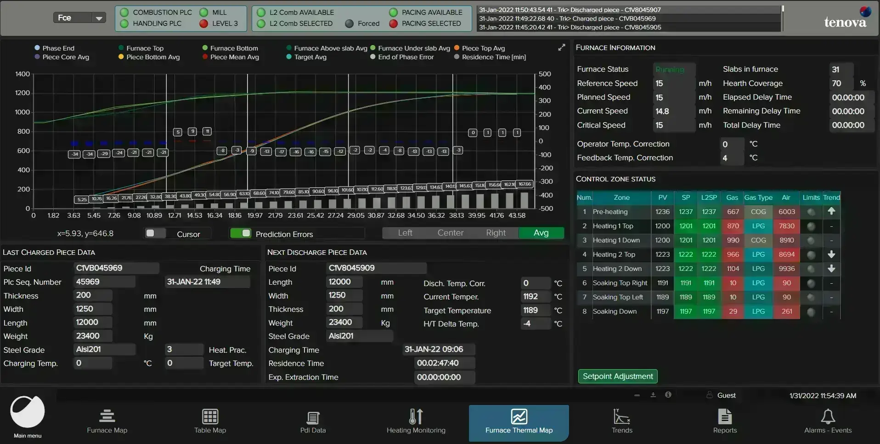Click the Residence Time value 00.02:47:40
880x444 pixels.
click(x=444, y=363)
